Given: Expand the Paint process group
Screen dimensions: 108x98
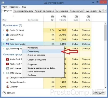Looking at the screenshot, I should [x=4, y=39].
